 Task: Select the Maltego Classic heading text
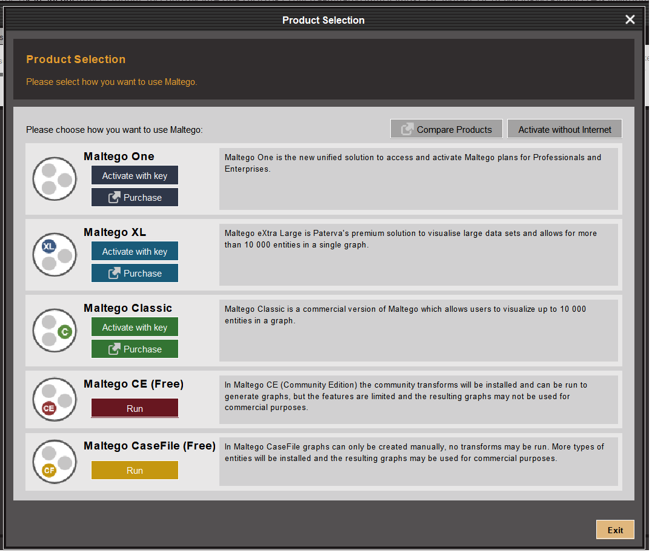point(128,309)
